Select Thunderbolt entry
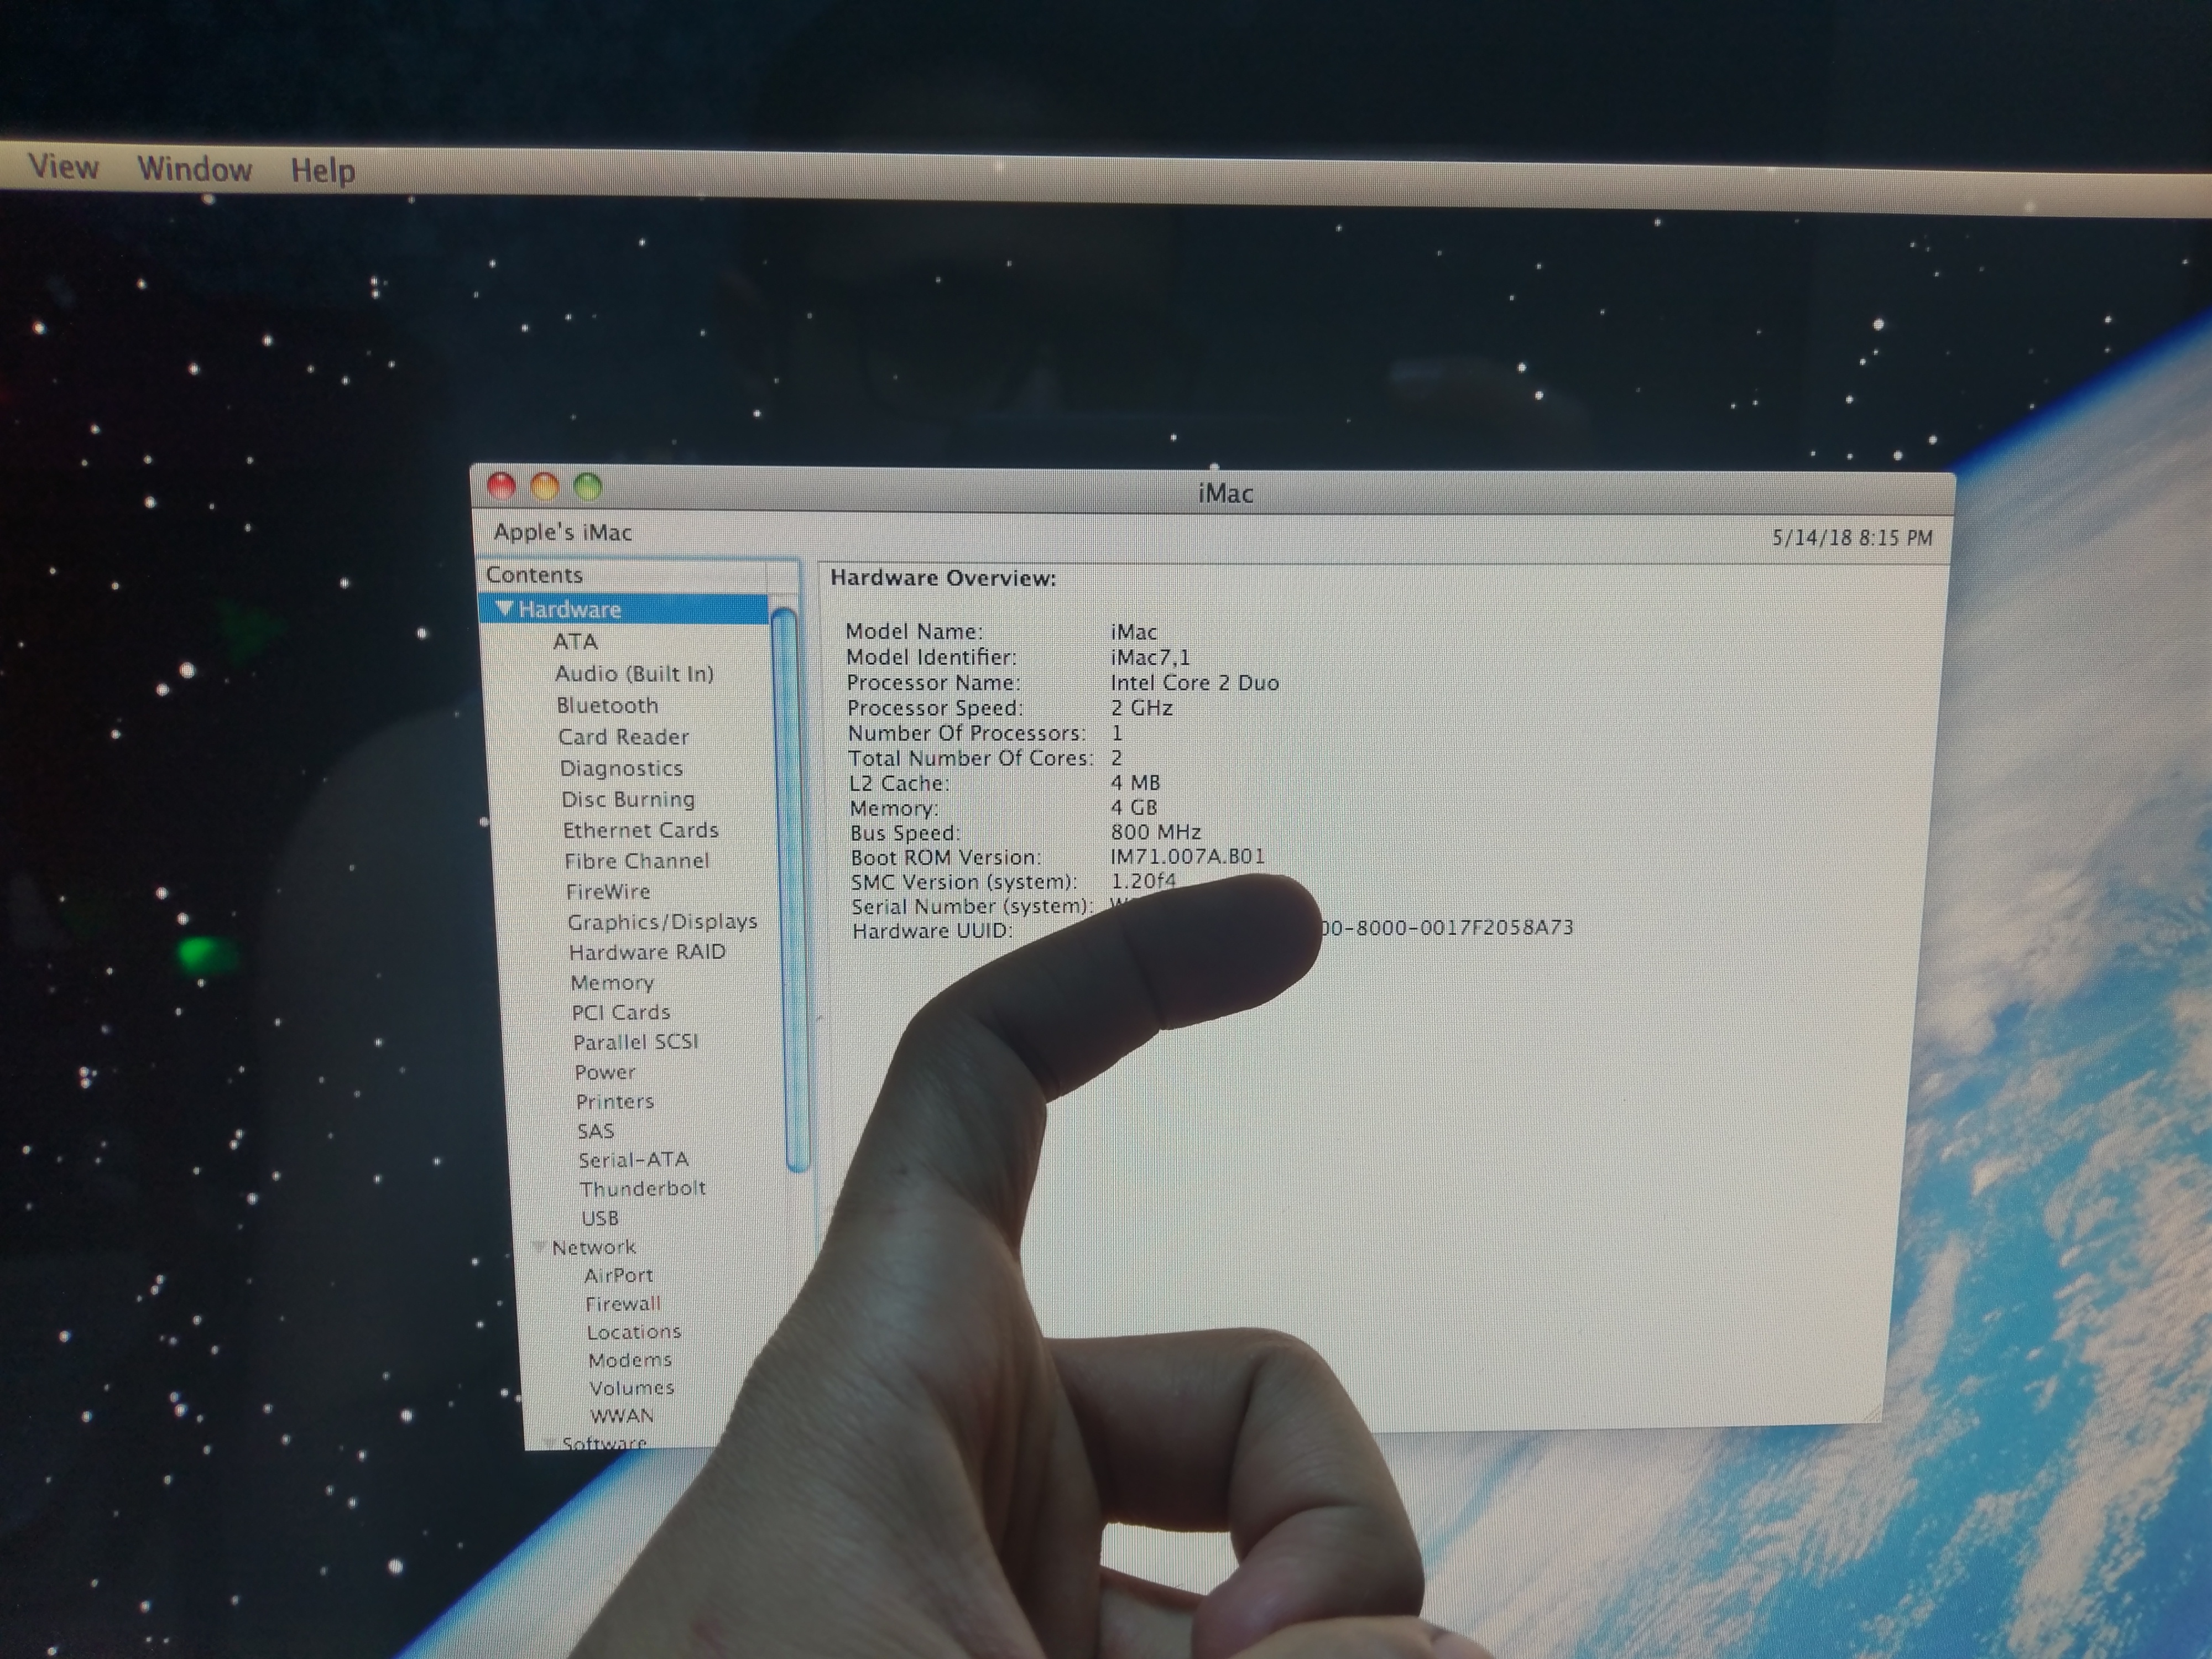Image resolution: width=2212 pixels, height=1659 pixels. tap(642, 1188)
